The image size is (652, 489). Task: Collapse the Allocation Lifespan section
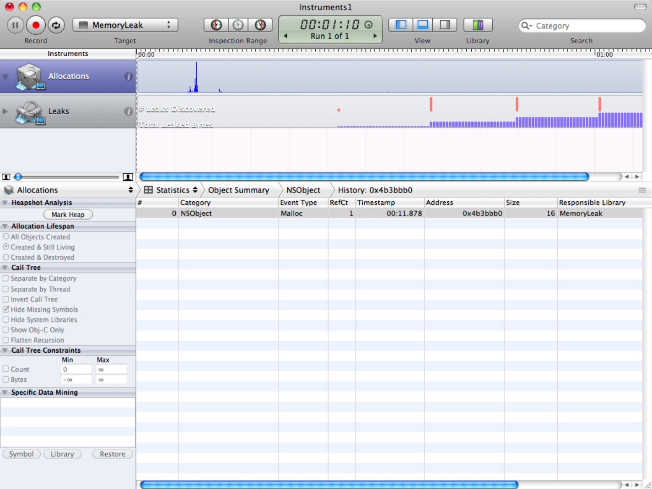tap(5, 226)
